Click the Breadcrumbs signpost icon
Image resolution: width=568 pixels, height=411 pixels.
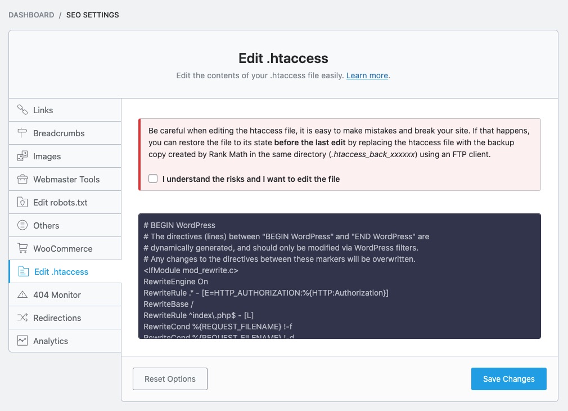click(22, 133)
